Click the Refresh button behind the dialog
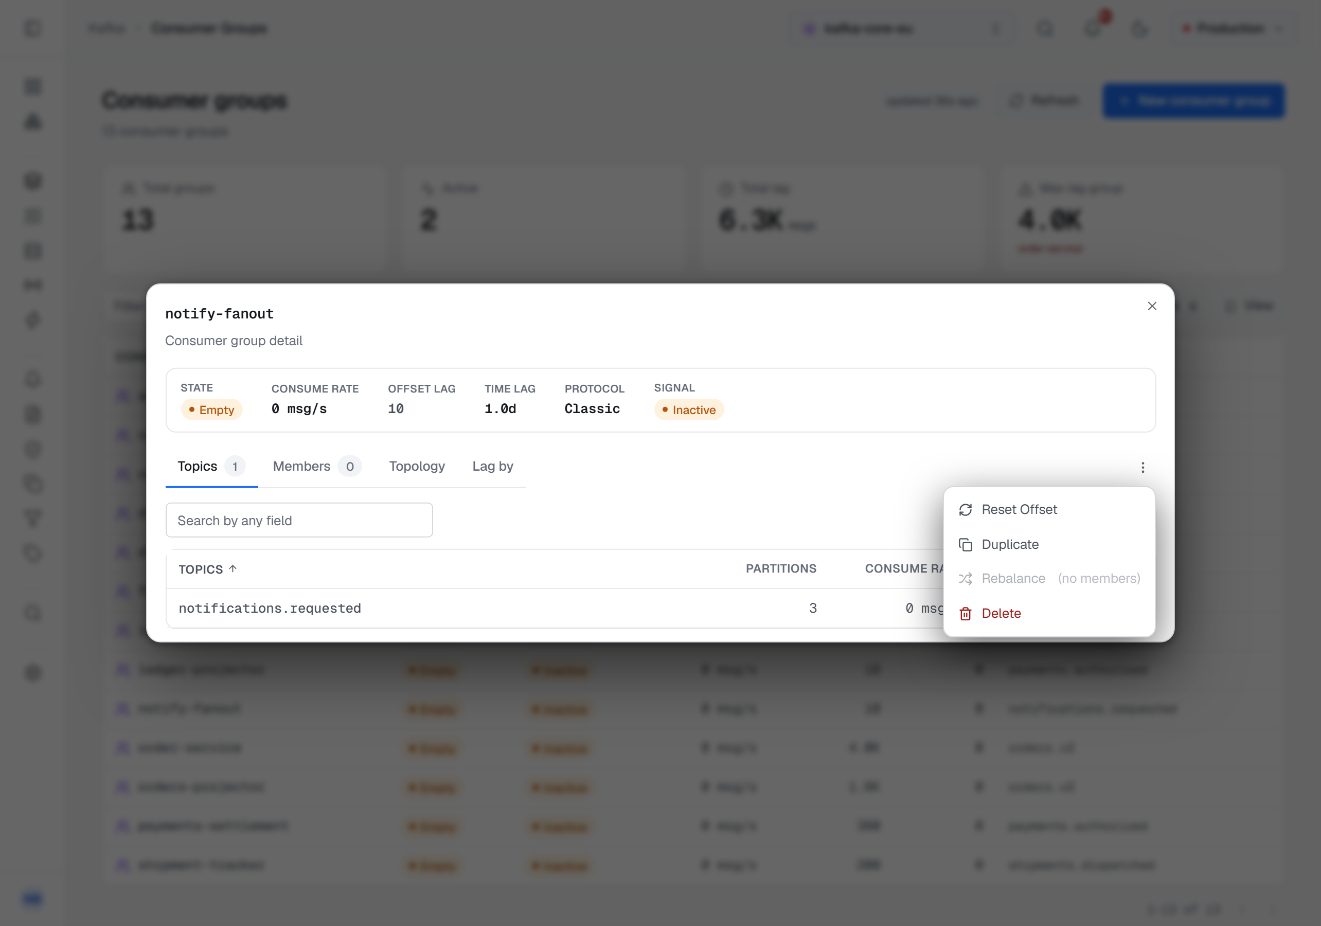Screen dimensions: 1321x926 pos(1045,101)
